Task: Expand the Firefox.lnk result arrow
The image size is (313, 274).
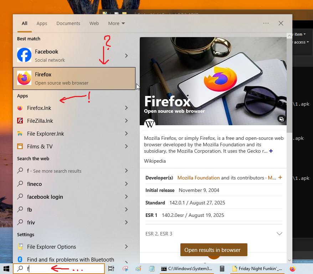Action: tap(126, 108)
